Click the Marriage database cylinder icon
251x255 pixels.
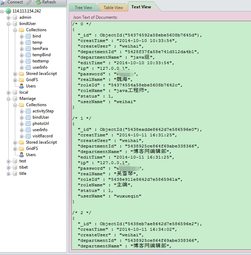pos(15,99)
